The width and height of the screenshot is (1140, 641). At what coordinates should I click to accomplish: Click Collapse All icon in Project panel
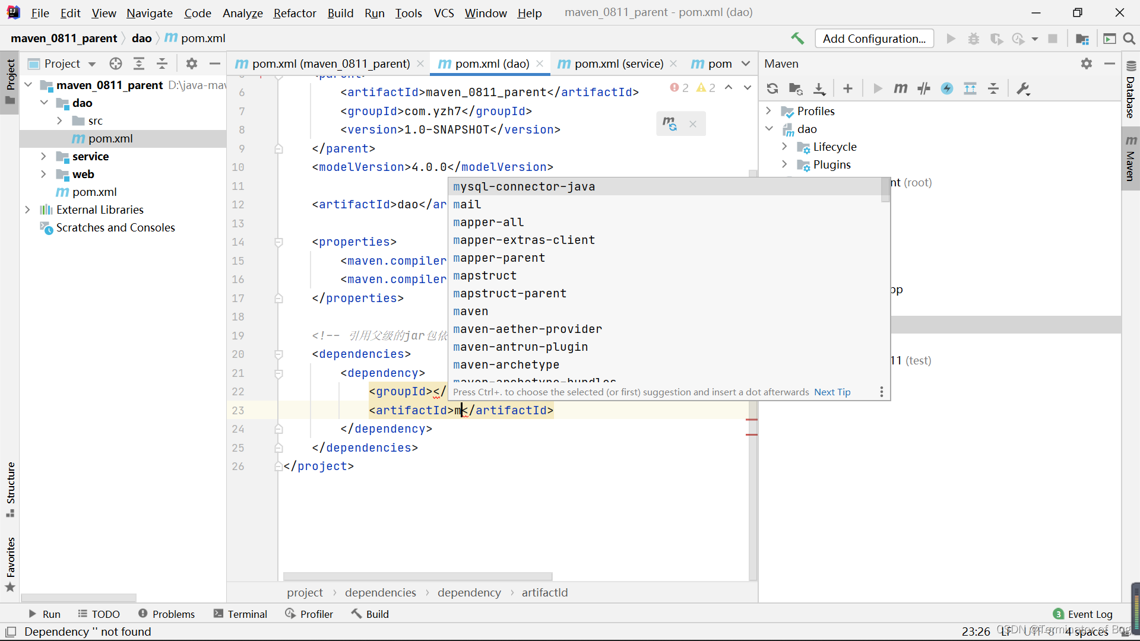tap(162, 64)
